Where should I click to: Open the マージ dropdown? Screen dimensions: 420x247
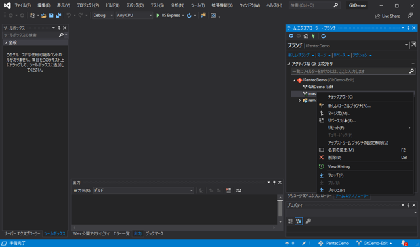pos(324,55)
